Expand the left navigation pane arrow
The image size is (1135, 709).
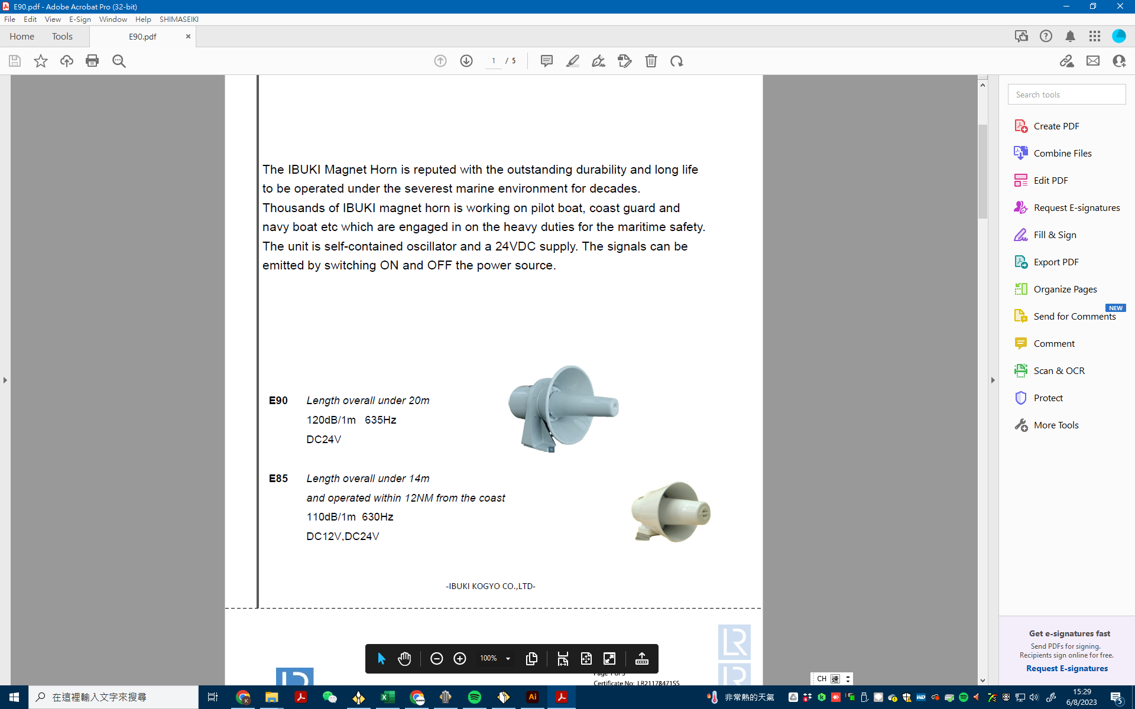pos(5,380)
